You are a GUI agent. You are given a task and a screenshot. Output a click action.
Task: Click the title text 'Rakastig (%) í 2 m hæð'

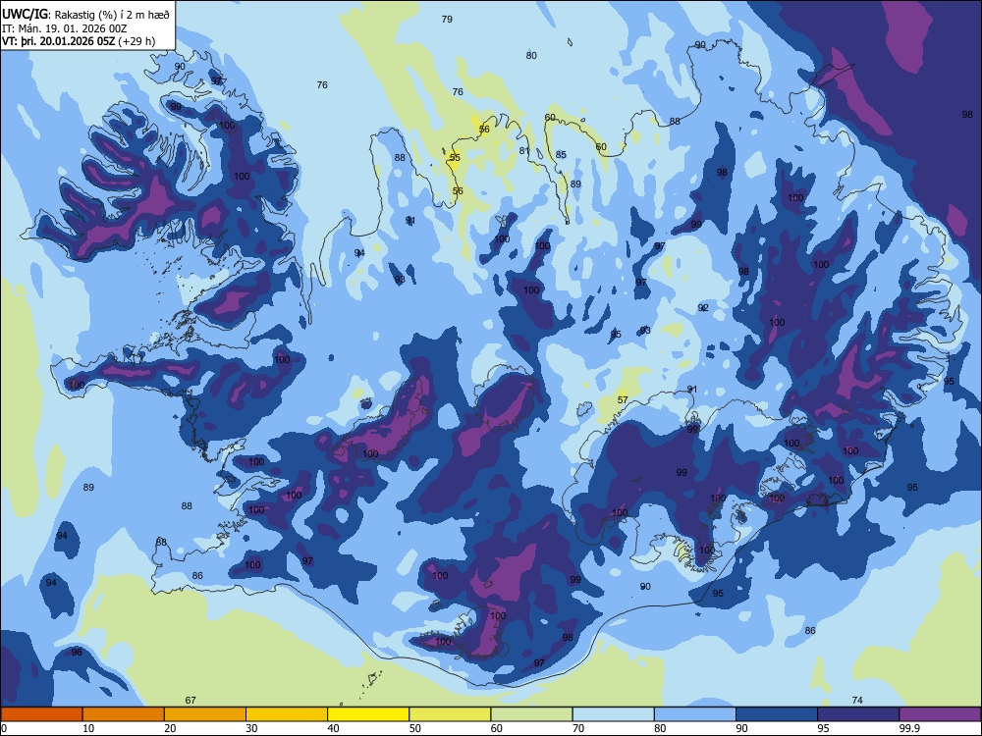click(112, 15)
